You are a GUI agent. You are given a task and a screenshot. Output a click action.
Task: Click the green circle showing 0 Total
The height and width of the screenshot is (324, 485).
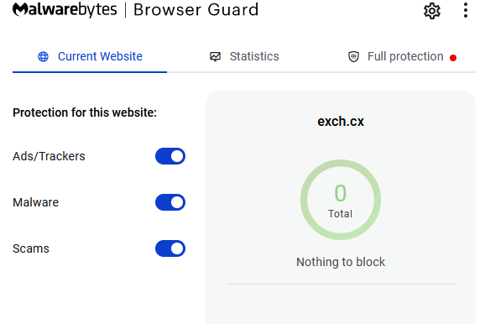[341, 200]
